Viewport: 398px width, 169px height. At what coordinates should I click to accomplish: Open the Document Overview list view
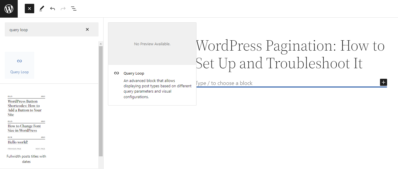74,9
